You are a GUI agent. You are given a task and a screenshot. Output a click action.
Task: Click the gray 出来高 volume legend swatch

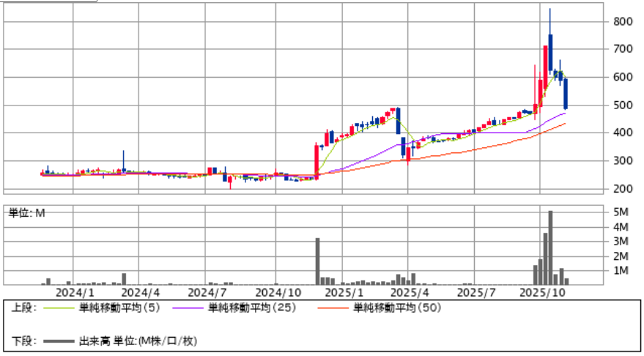point(59,341)
